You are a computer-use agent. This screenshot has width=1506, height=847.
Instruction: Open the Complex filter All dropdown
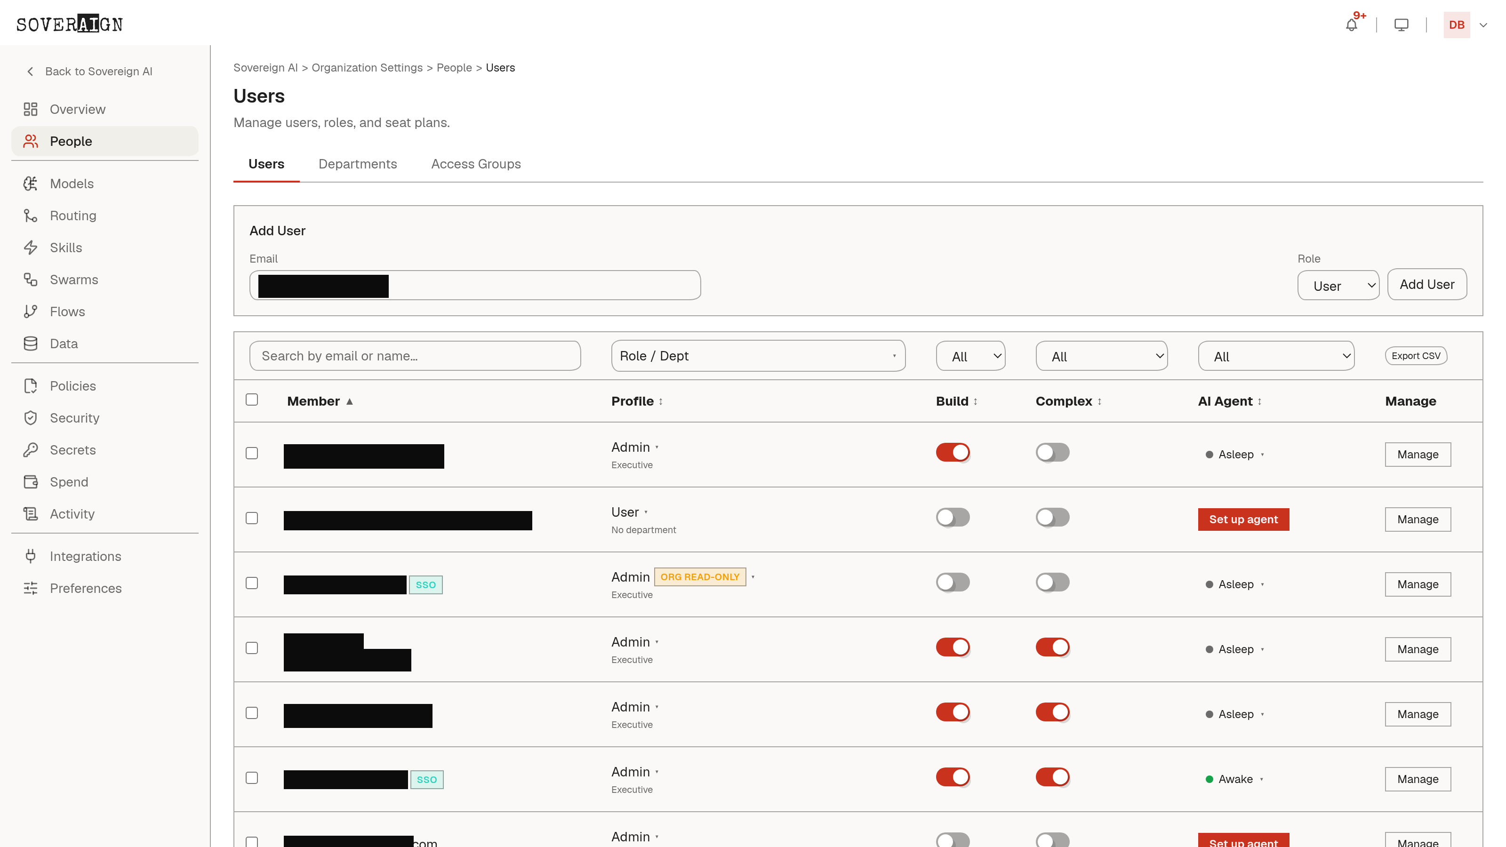tap(1101, 356)
